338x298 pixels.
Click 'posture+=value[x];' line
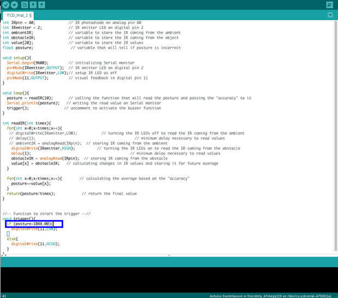tap(31, 184)
